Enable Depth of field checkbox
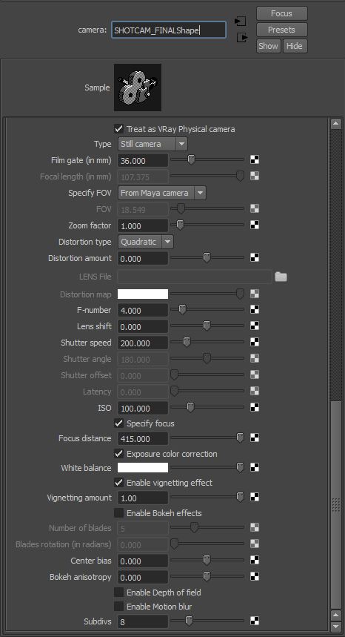The width and height of the screenshot is (345, 637). point(118,593)
